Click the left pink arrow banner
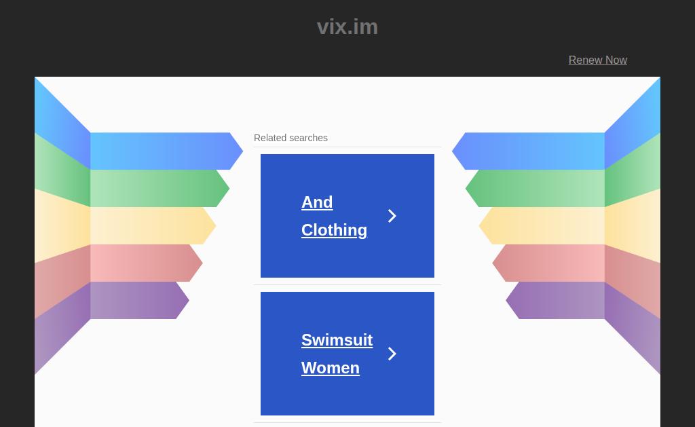The image size is (695, 427). point(147,263)
